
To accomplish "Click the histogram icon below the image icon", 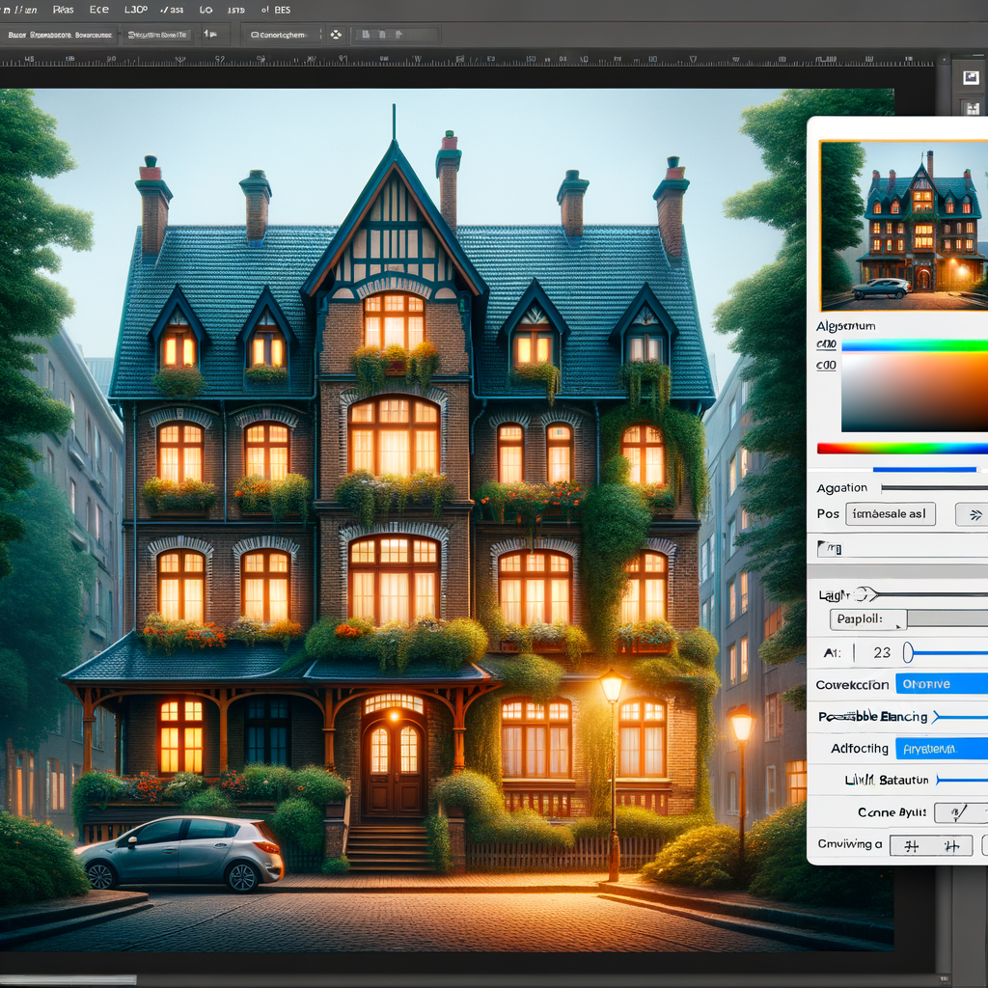I will pos(970,107).
